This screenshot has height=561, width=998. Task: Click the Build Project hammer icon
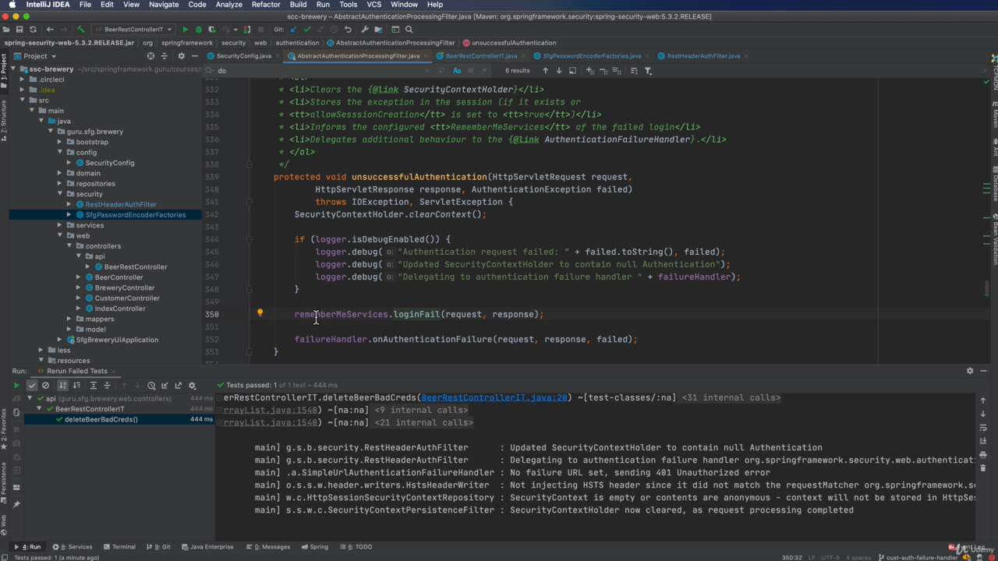80,30
